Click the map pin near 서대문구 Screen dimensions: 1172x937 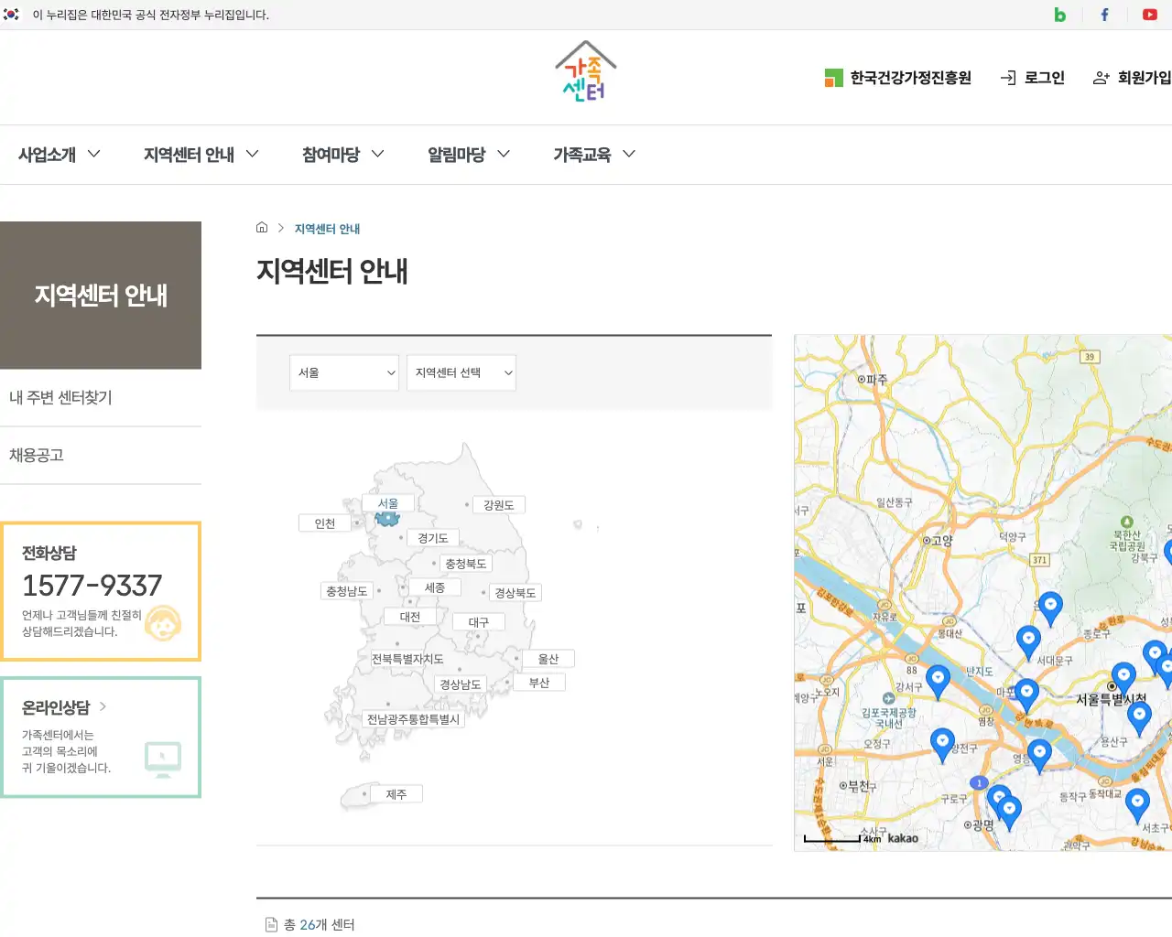(1028, 642)
